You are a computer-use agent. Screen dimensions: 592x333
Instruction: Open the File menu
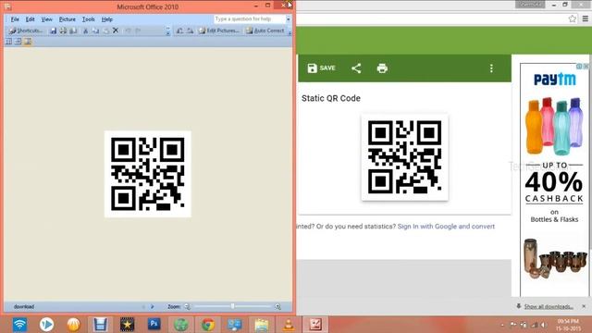click(15, 19)
